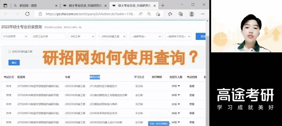282x126 pixels.
Task: Open the (11)北京市 province dropdown
Action: [x=15, y=37]
